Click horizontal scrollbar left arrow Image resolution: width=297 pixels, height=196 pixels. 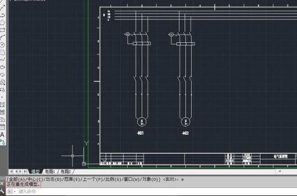(280, 171)
